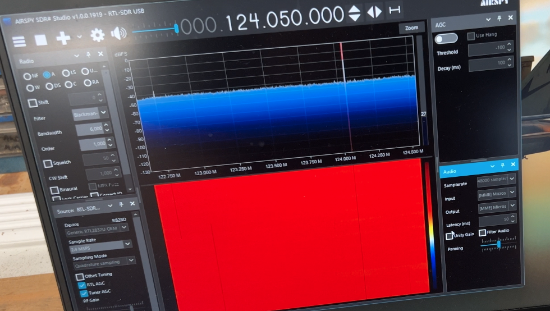Adjust the volume slider in the toolbar
Image resolution: width=550 pixels, height=311 pixels.
pyautogui.click(x=155, y=30)
